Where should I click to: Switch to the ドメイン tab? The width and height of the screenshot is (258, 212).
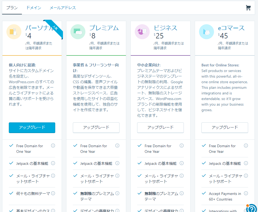click(34, 8)
